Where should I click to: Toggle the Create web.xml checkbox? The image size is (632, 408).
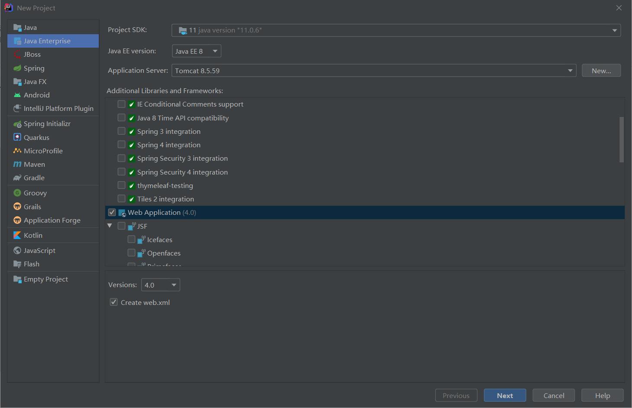pyautogui.click(x=113, y=302)
